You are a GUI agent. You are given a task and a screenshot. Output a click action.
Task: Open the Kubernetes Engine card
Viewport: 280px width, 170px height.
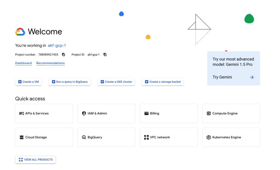(231, 137)
